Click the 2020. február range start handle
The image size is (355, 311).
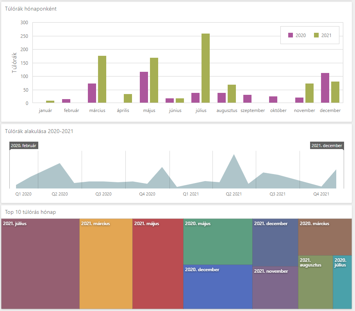[x=24, y=146]
